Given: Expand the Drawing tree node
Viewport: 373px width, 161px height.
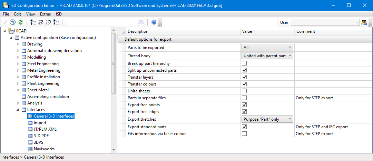Looking at the screenshot, I should (18, 44).
